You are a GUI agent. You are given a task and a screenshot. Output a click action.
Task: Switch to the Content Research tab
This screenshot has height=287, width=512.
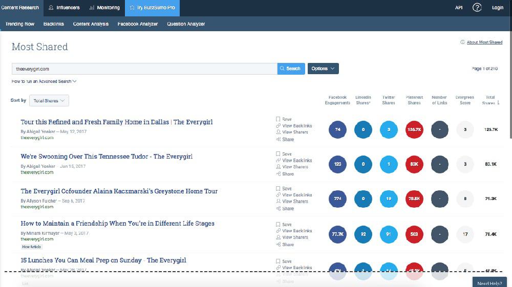(x=20, y=8)
